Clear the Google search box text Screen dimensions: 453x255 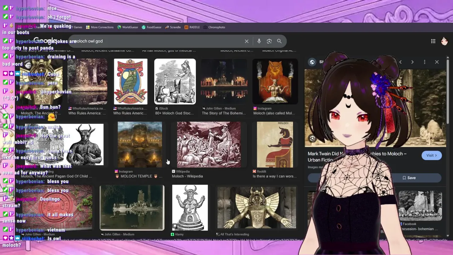[247, 41]
